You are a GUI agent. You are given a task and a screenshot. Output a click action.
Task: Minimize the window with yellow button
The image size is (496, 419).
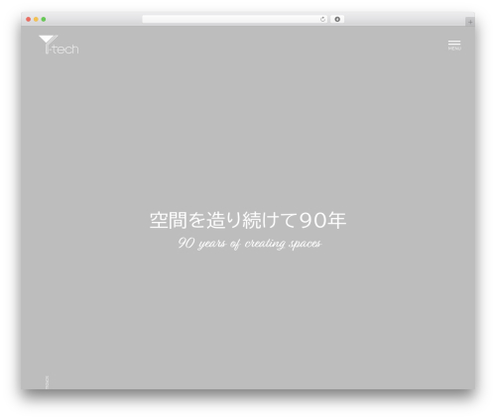click(36, 20)
